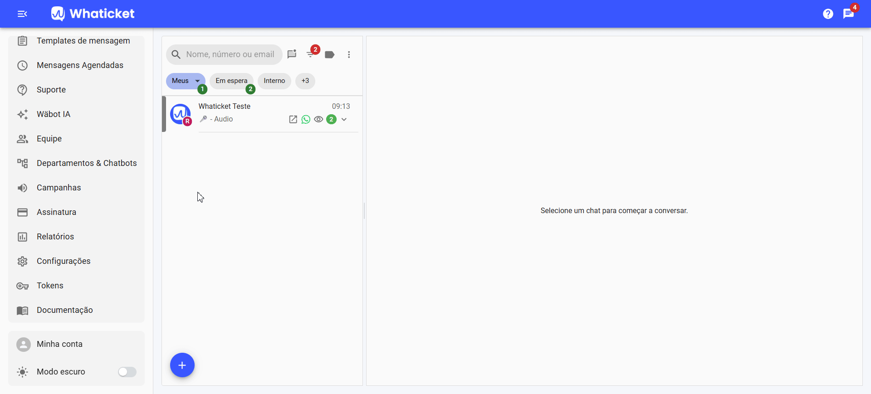Open Configurações
This screenshot has height=394, width=871.
(76, 261)
